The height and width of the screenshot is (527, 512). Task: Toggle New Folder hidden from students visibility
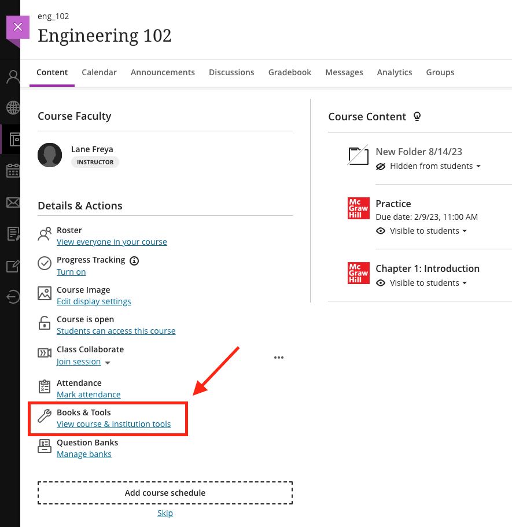[429, 167]
